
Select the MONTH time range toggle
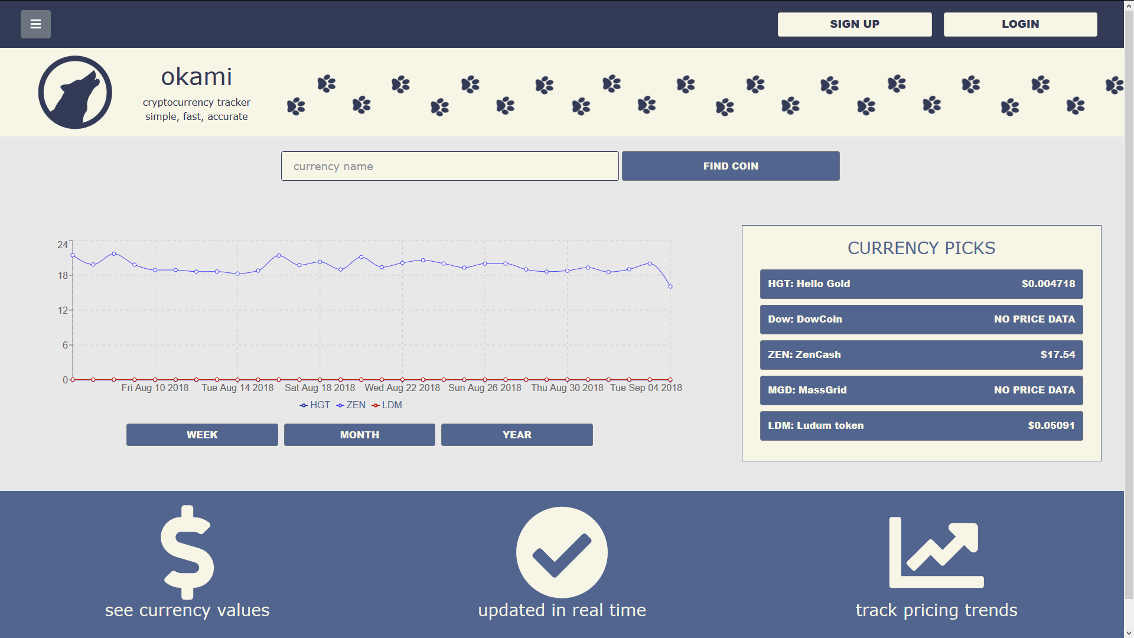point(359,435)
